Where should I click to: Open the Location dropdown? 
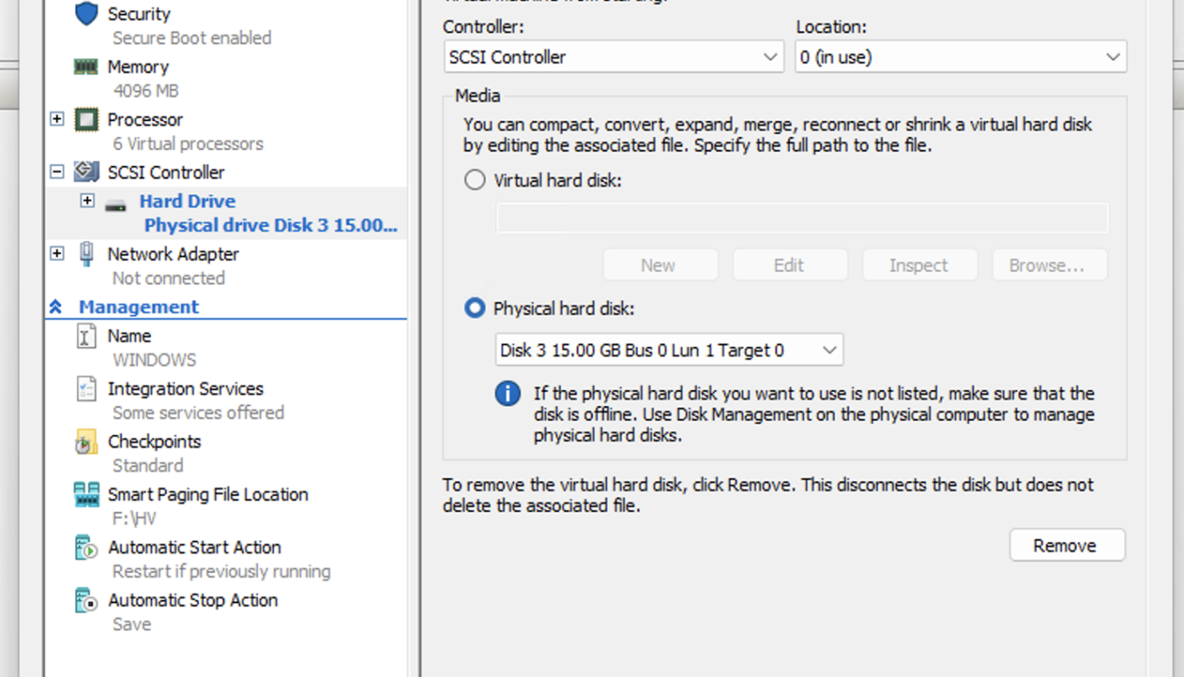[x=960, y=58]
